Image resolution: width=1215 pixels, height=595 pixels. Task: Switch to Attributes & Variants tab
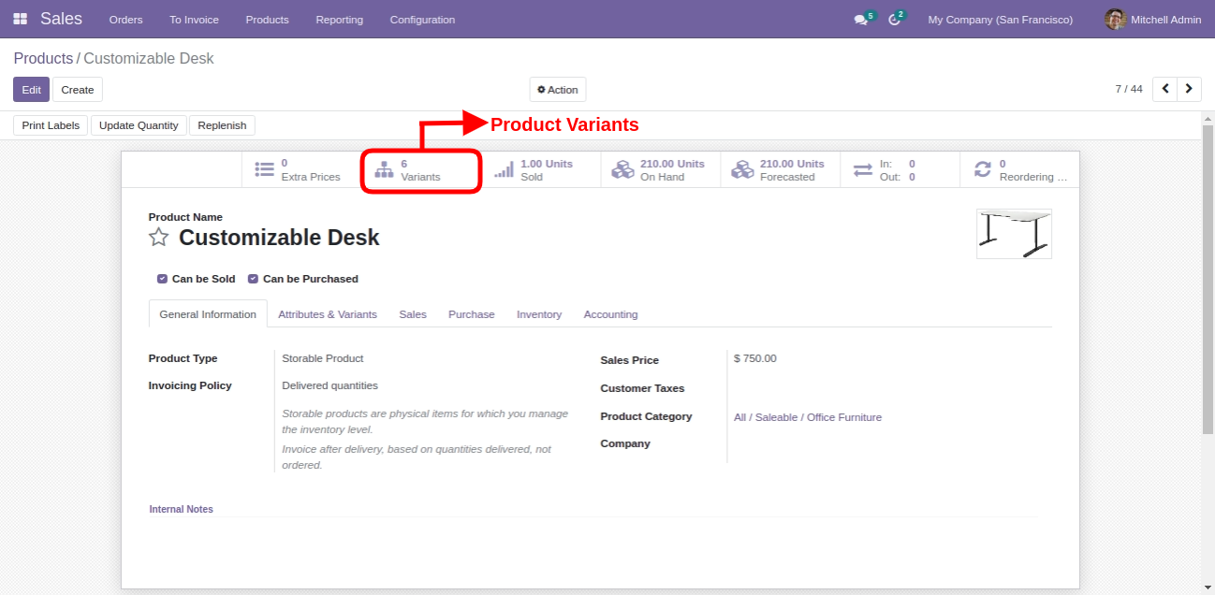coord(328,314)
